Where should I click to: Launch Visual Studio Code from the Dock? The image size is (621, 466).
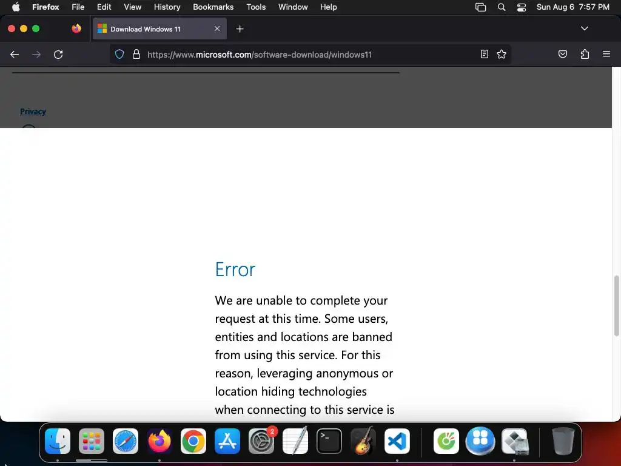(x=397, y=441)
